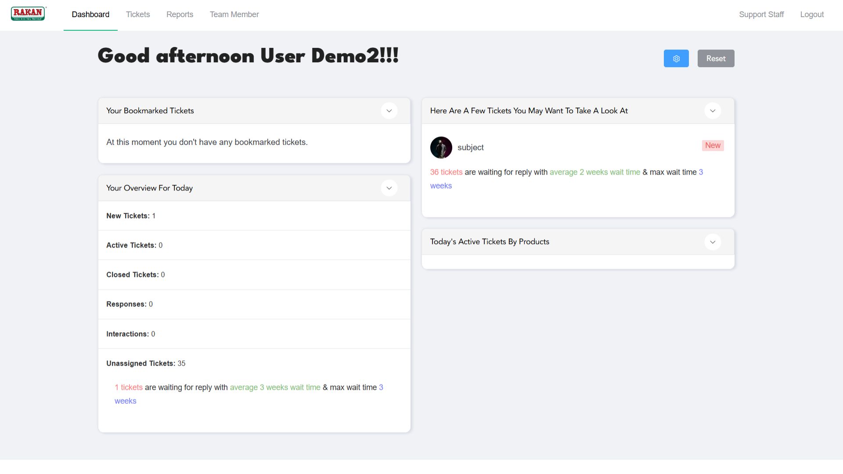Collapse Today's Active Tickets By Products
The width and height of the screenshot is (843, 474).
coord(712,242)
